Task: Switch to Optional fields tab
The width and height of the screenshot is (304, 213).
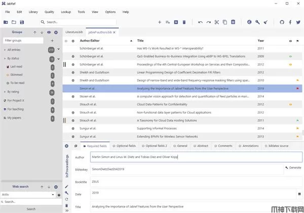Action: (x=124, y=146)
